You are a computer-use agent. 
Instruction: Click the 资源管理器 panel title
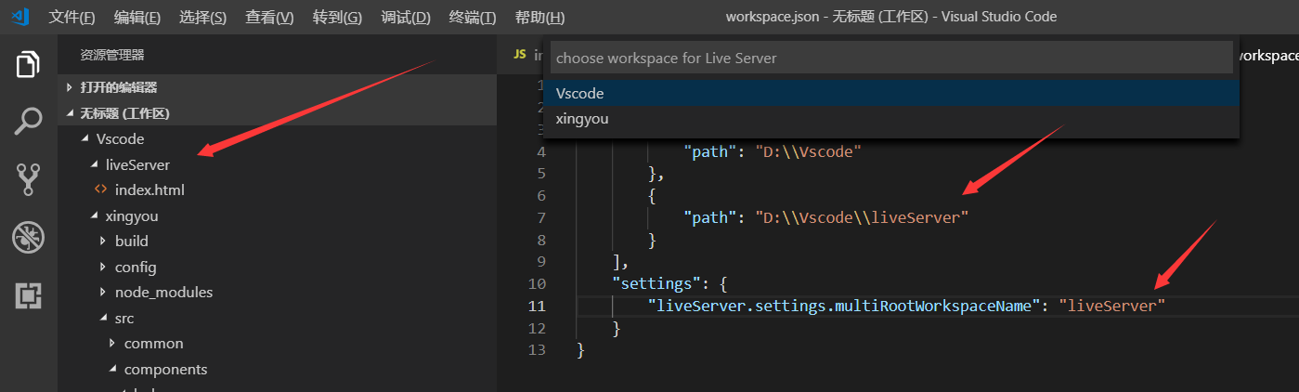click(112, 55)
